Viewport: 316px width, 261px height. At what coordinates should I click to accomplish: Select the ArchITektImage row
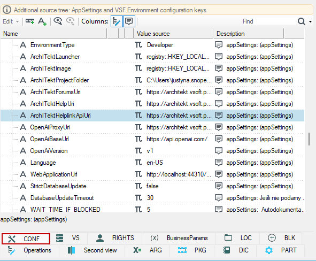click(152, 68)
